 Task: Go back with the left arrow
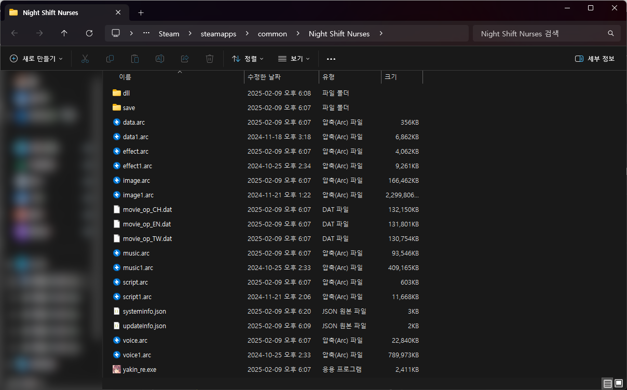tap(15, 33)
